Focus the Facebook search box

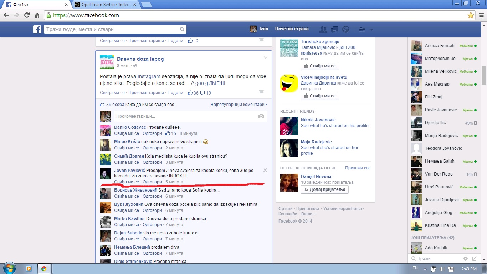[111, 29]
